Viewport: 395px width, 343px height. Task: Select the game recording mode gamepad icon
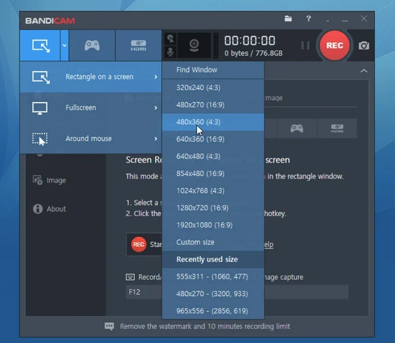[92, 46]
